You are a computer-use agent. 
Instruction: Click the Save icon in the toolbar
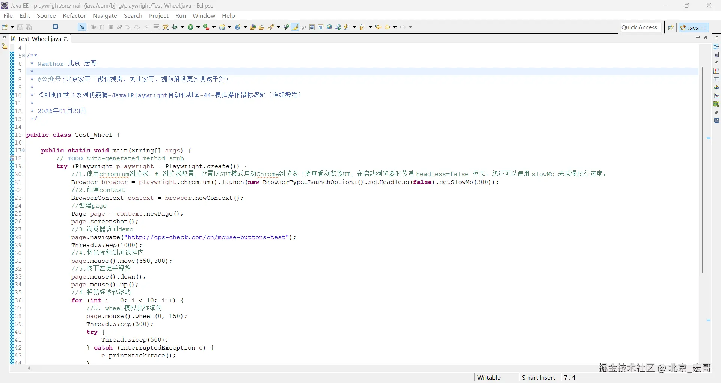(x=20, y=27)
